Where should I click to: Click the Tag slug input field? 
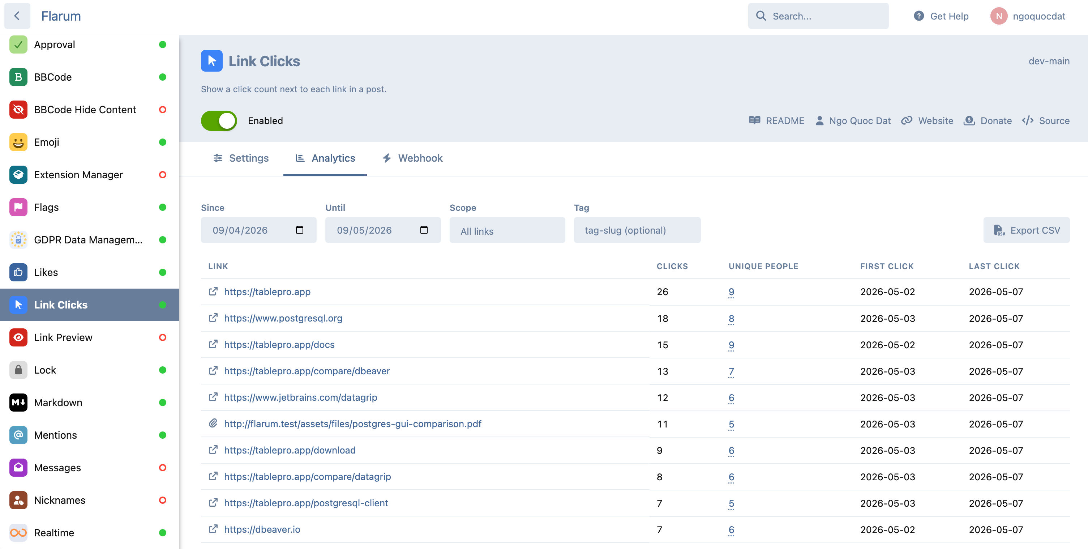637,230
